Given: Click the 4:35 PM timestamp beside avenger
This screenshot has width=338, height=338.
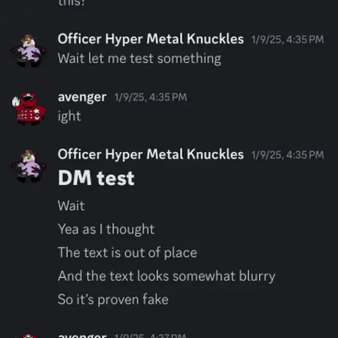Looking at the screenshot, I should [150, 97].
